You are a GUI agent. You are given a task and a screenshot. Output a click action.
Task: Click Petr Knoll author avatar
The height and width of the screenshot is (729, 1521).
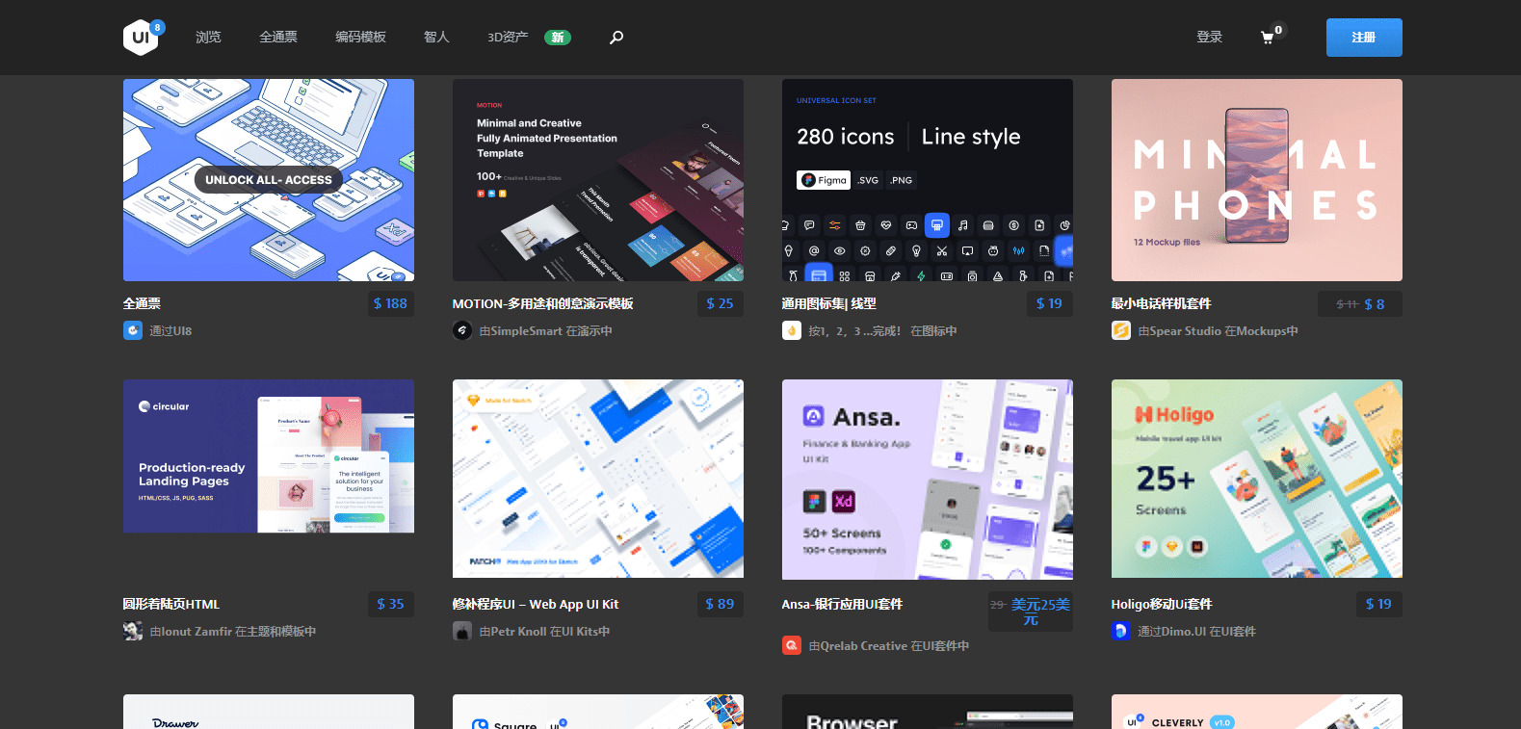pyautogui.click(x=462, y=631)
